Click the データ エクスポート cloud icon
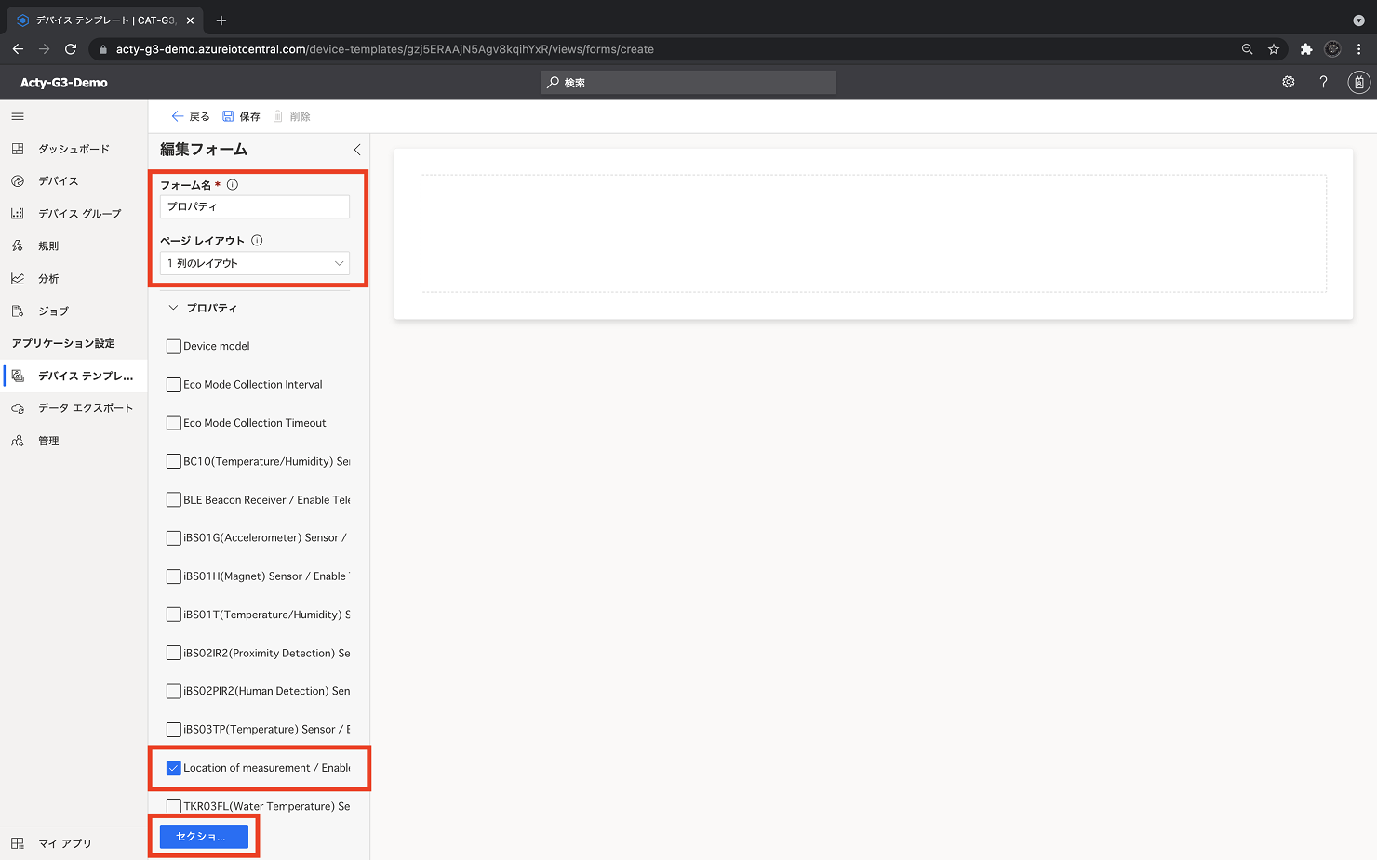This screenshot has width=1377, height=860. point(18,408)
